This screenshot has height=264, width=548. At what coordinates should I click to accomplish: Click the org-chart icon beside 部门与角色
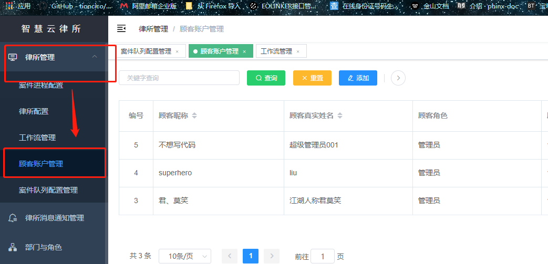13,247
